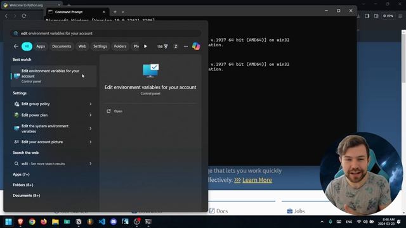406x228 pixels.
Task: Expand Edit the system environment variables chevron
Action: (x=90, y=129)
